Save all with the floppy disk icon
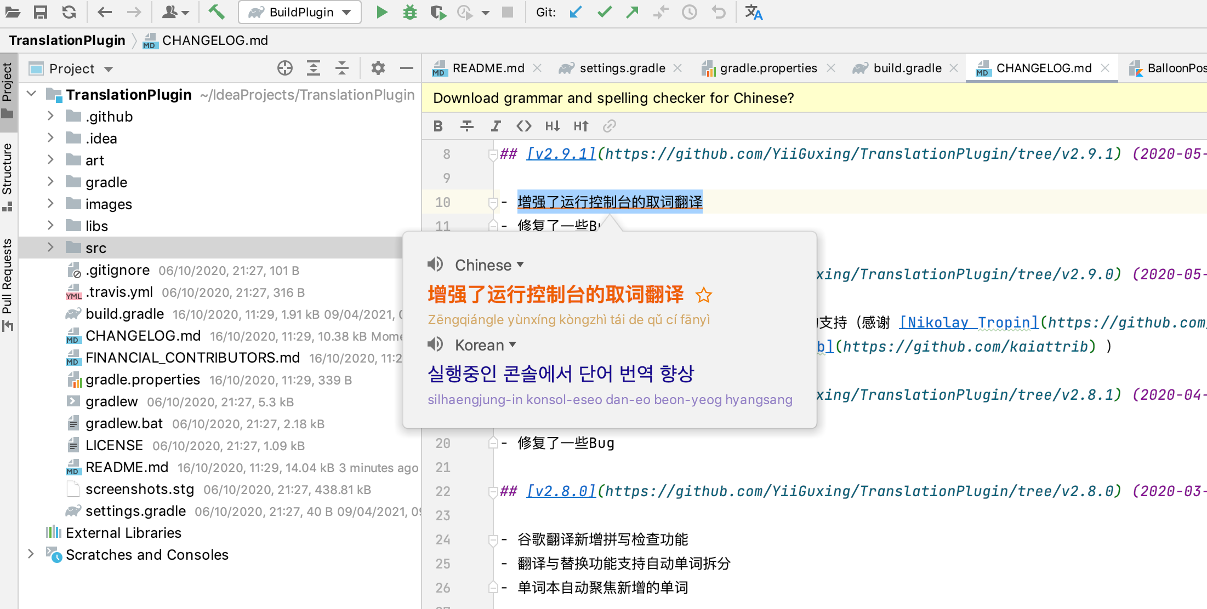Image resolution: width=1207 pixels, height=609 pixels. [x=41, y=12]
